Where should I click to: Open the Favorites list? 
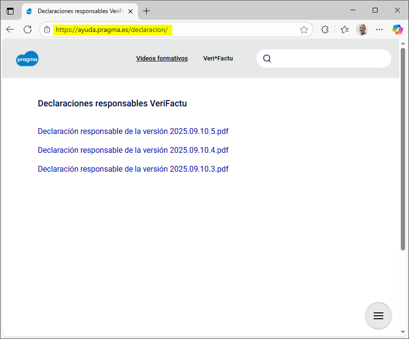tap(345, 29)
